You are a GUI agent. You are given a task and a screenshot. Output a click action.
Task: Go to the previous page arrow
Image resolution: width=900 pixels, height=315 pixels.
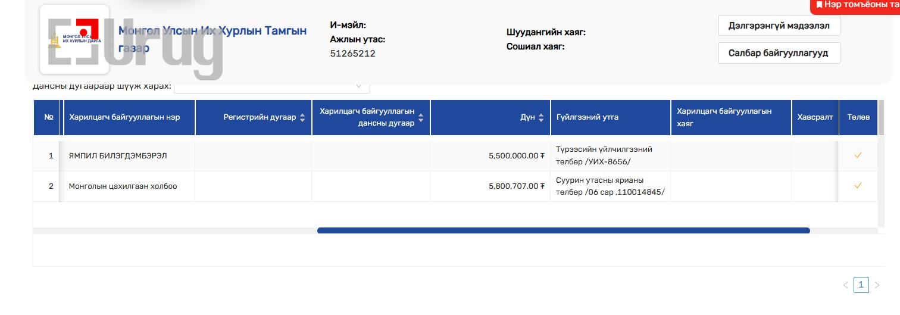[x=845, y=285]
